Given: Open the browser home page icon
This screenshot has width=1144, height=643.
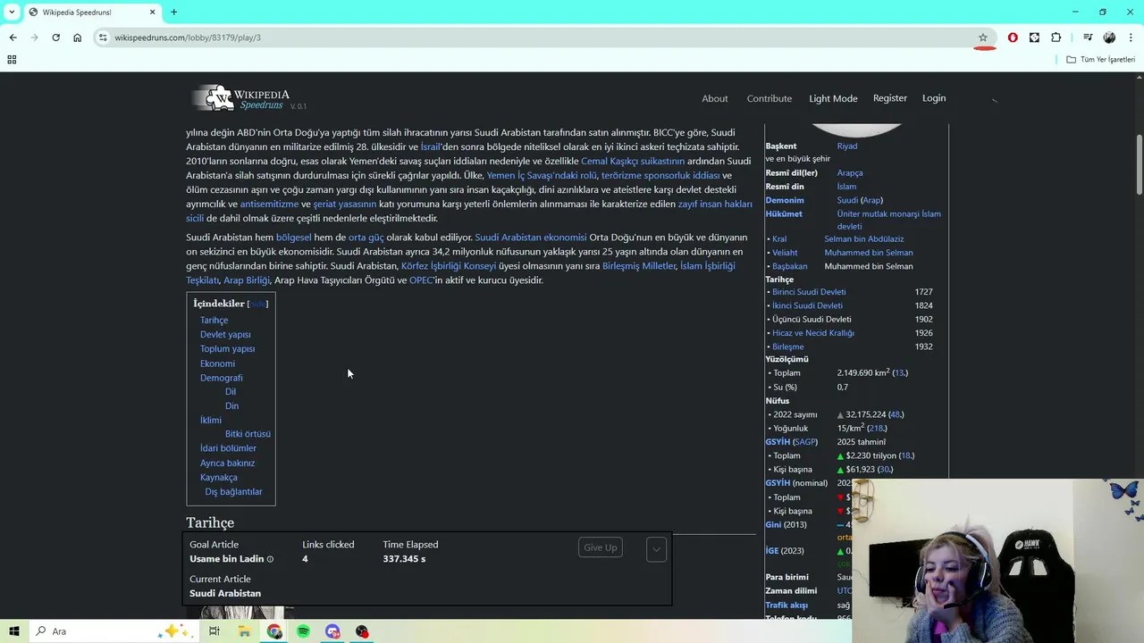Looking at the screenshot, I should tap(77, 38).
